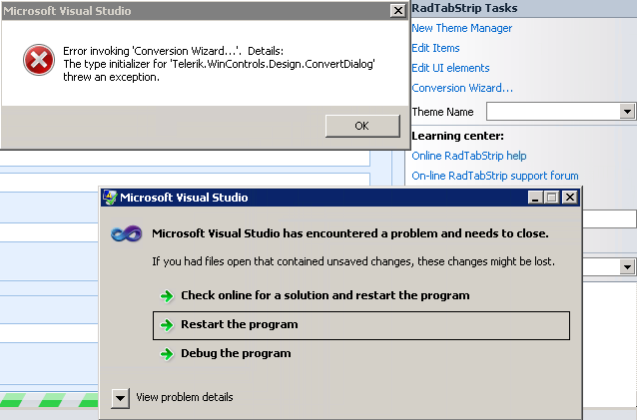
Task: Expand View problem details
Action: [120, 398]
